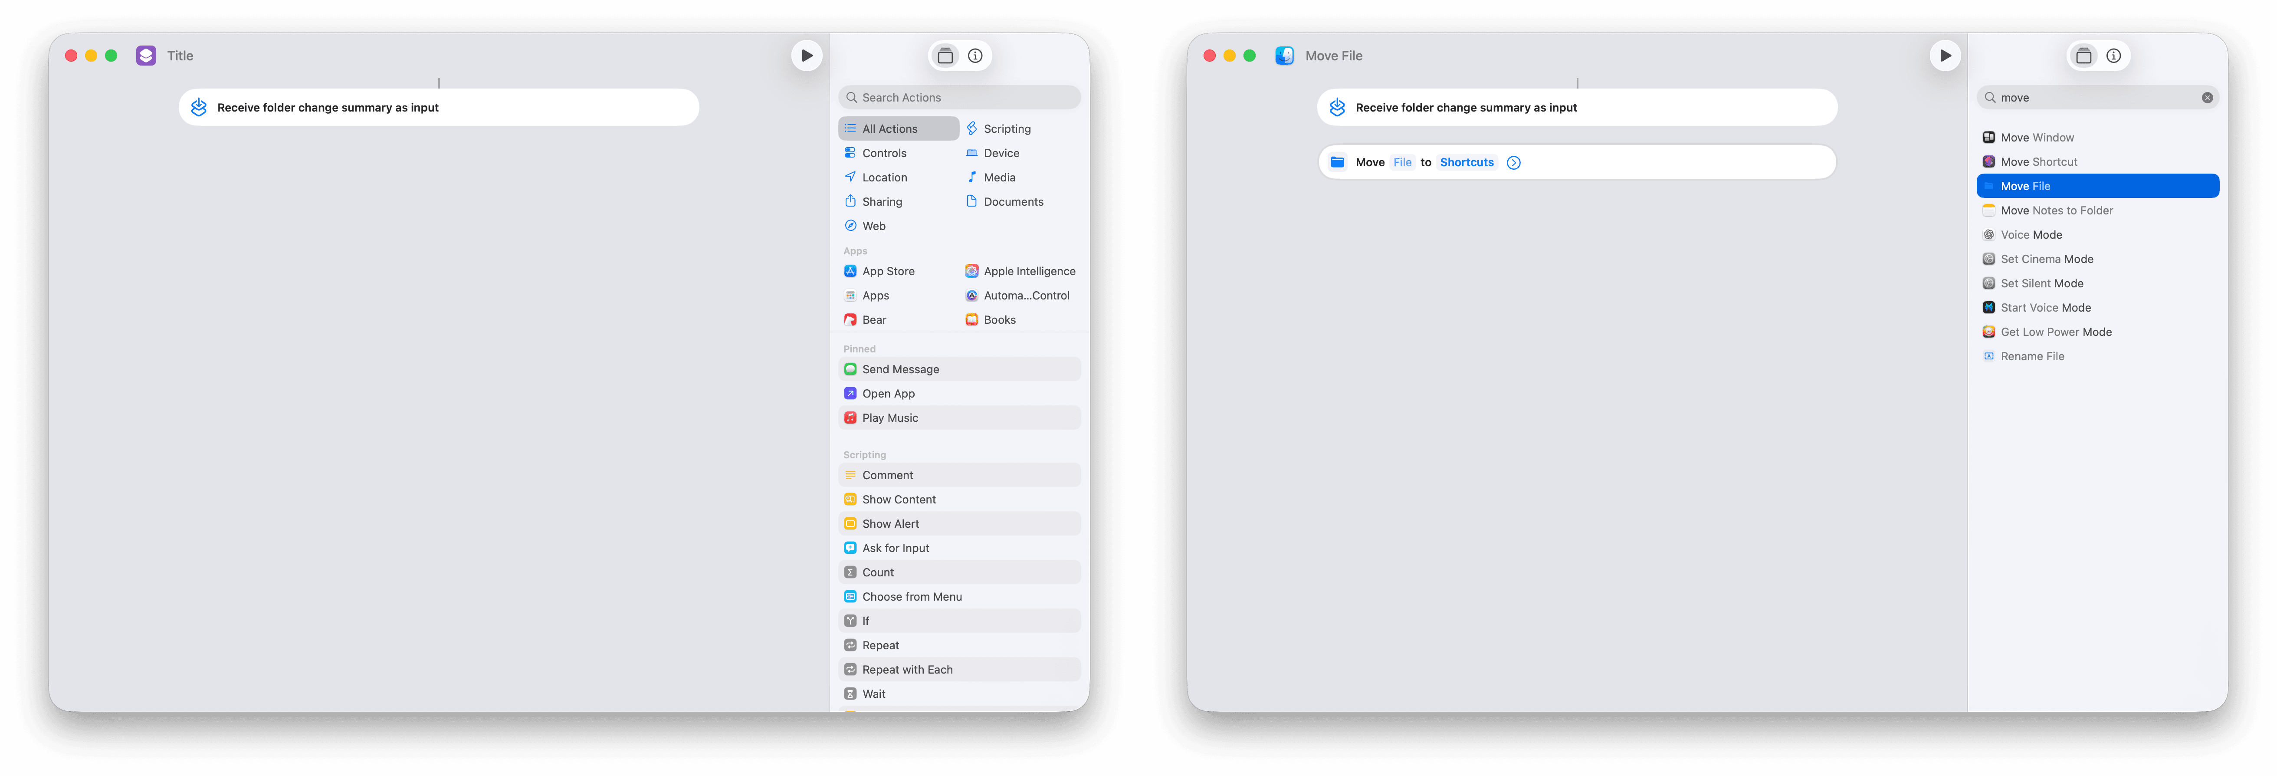The width and height of the screenshot is (2277, 776).
Task: Expand the Move File action options chevron
Action: coord(1513,163)
